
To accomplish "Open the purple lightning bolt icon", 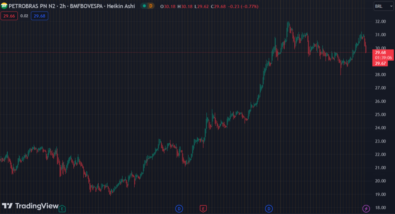I will pyautogui.click(x=366, y=209).
